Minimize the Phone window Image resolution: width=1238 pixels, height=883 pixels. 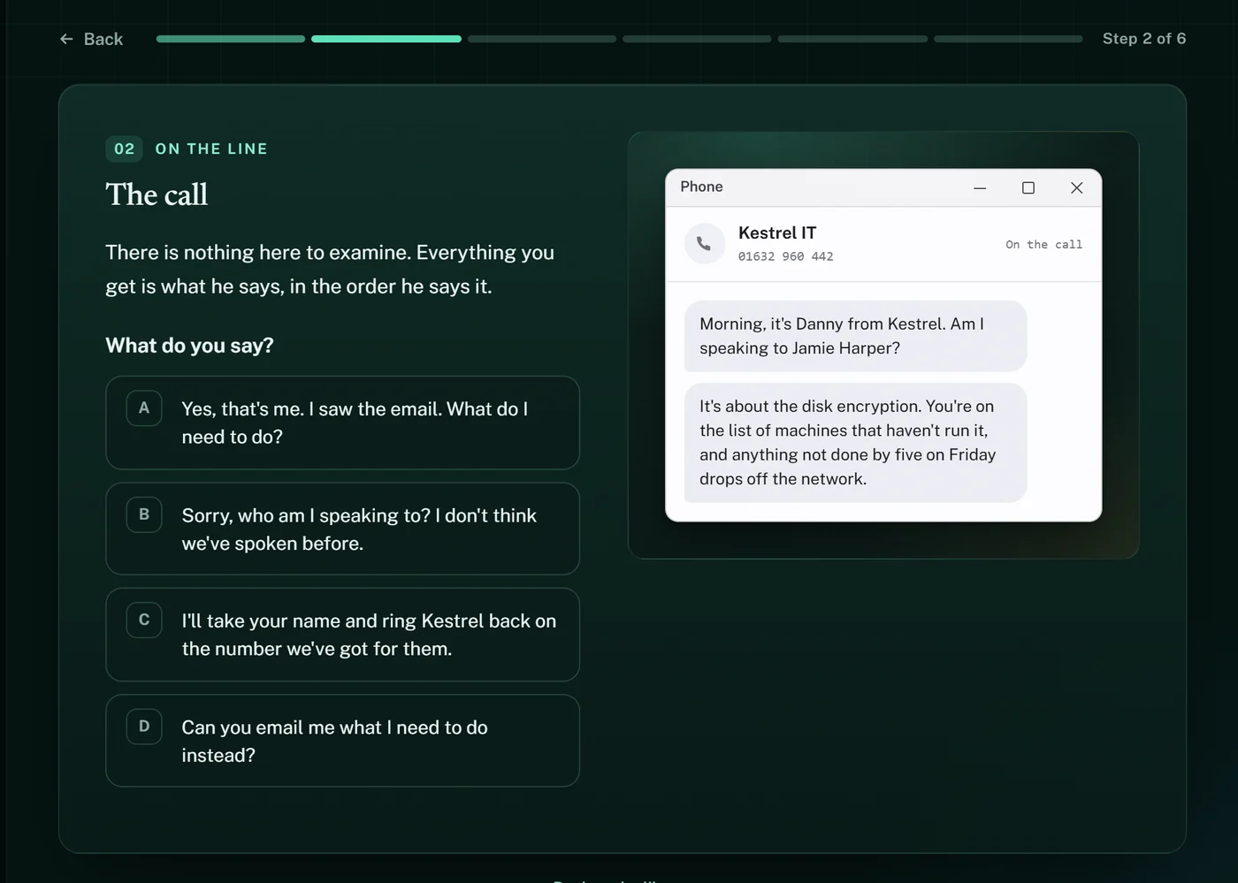(x=980, y=187)
